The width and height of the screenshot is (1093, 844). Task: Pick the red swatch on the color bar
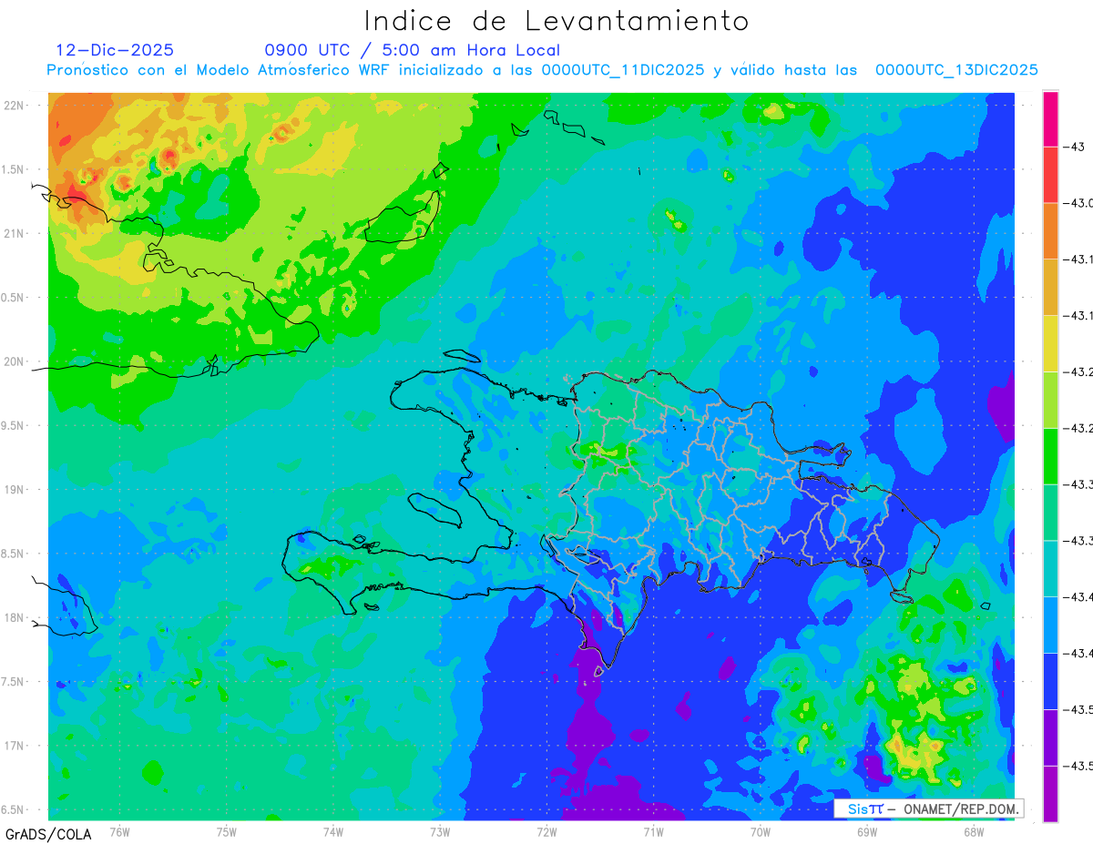[x=1050, y=175]
